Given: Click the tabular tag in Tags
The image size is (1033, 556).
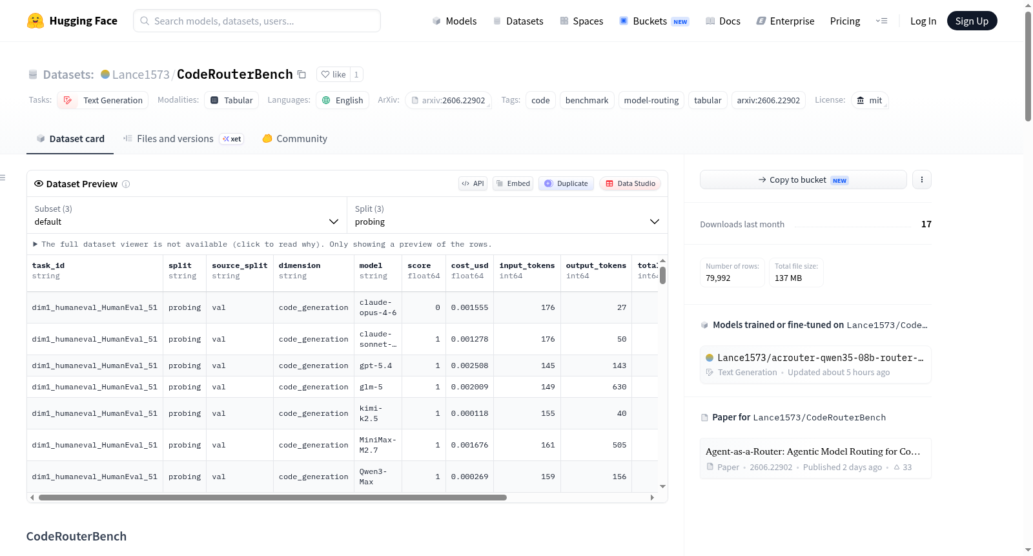Looking at the screenshot, I should point(708,100).
